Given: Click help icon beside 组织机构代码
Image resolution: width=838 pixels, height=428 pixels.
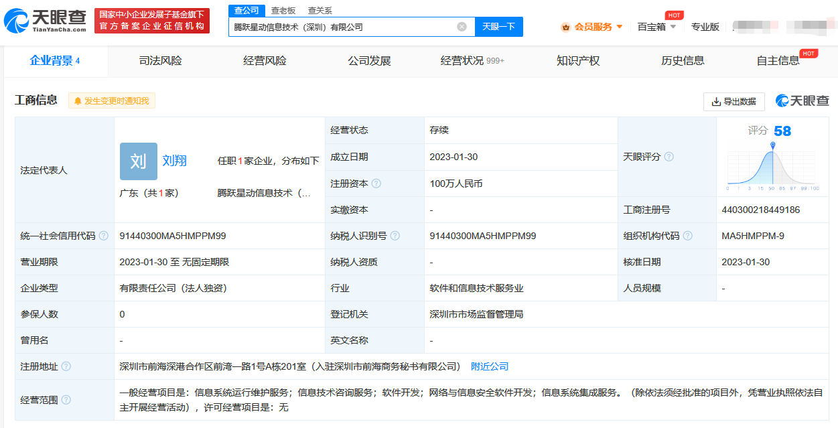Looking at the screenshot, I should click(x=687, y=236).
